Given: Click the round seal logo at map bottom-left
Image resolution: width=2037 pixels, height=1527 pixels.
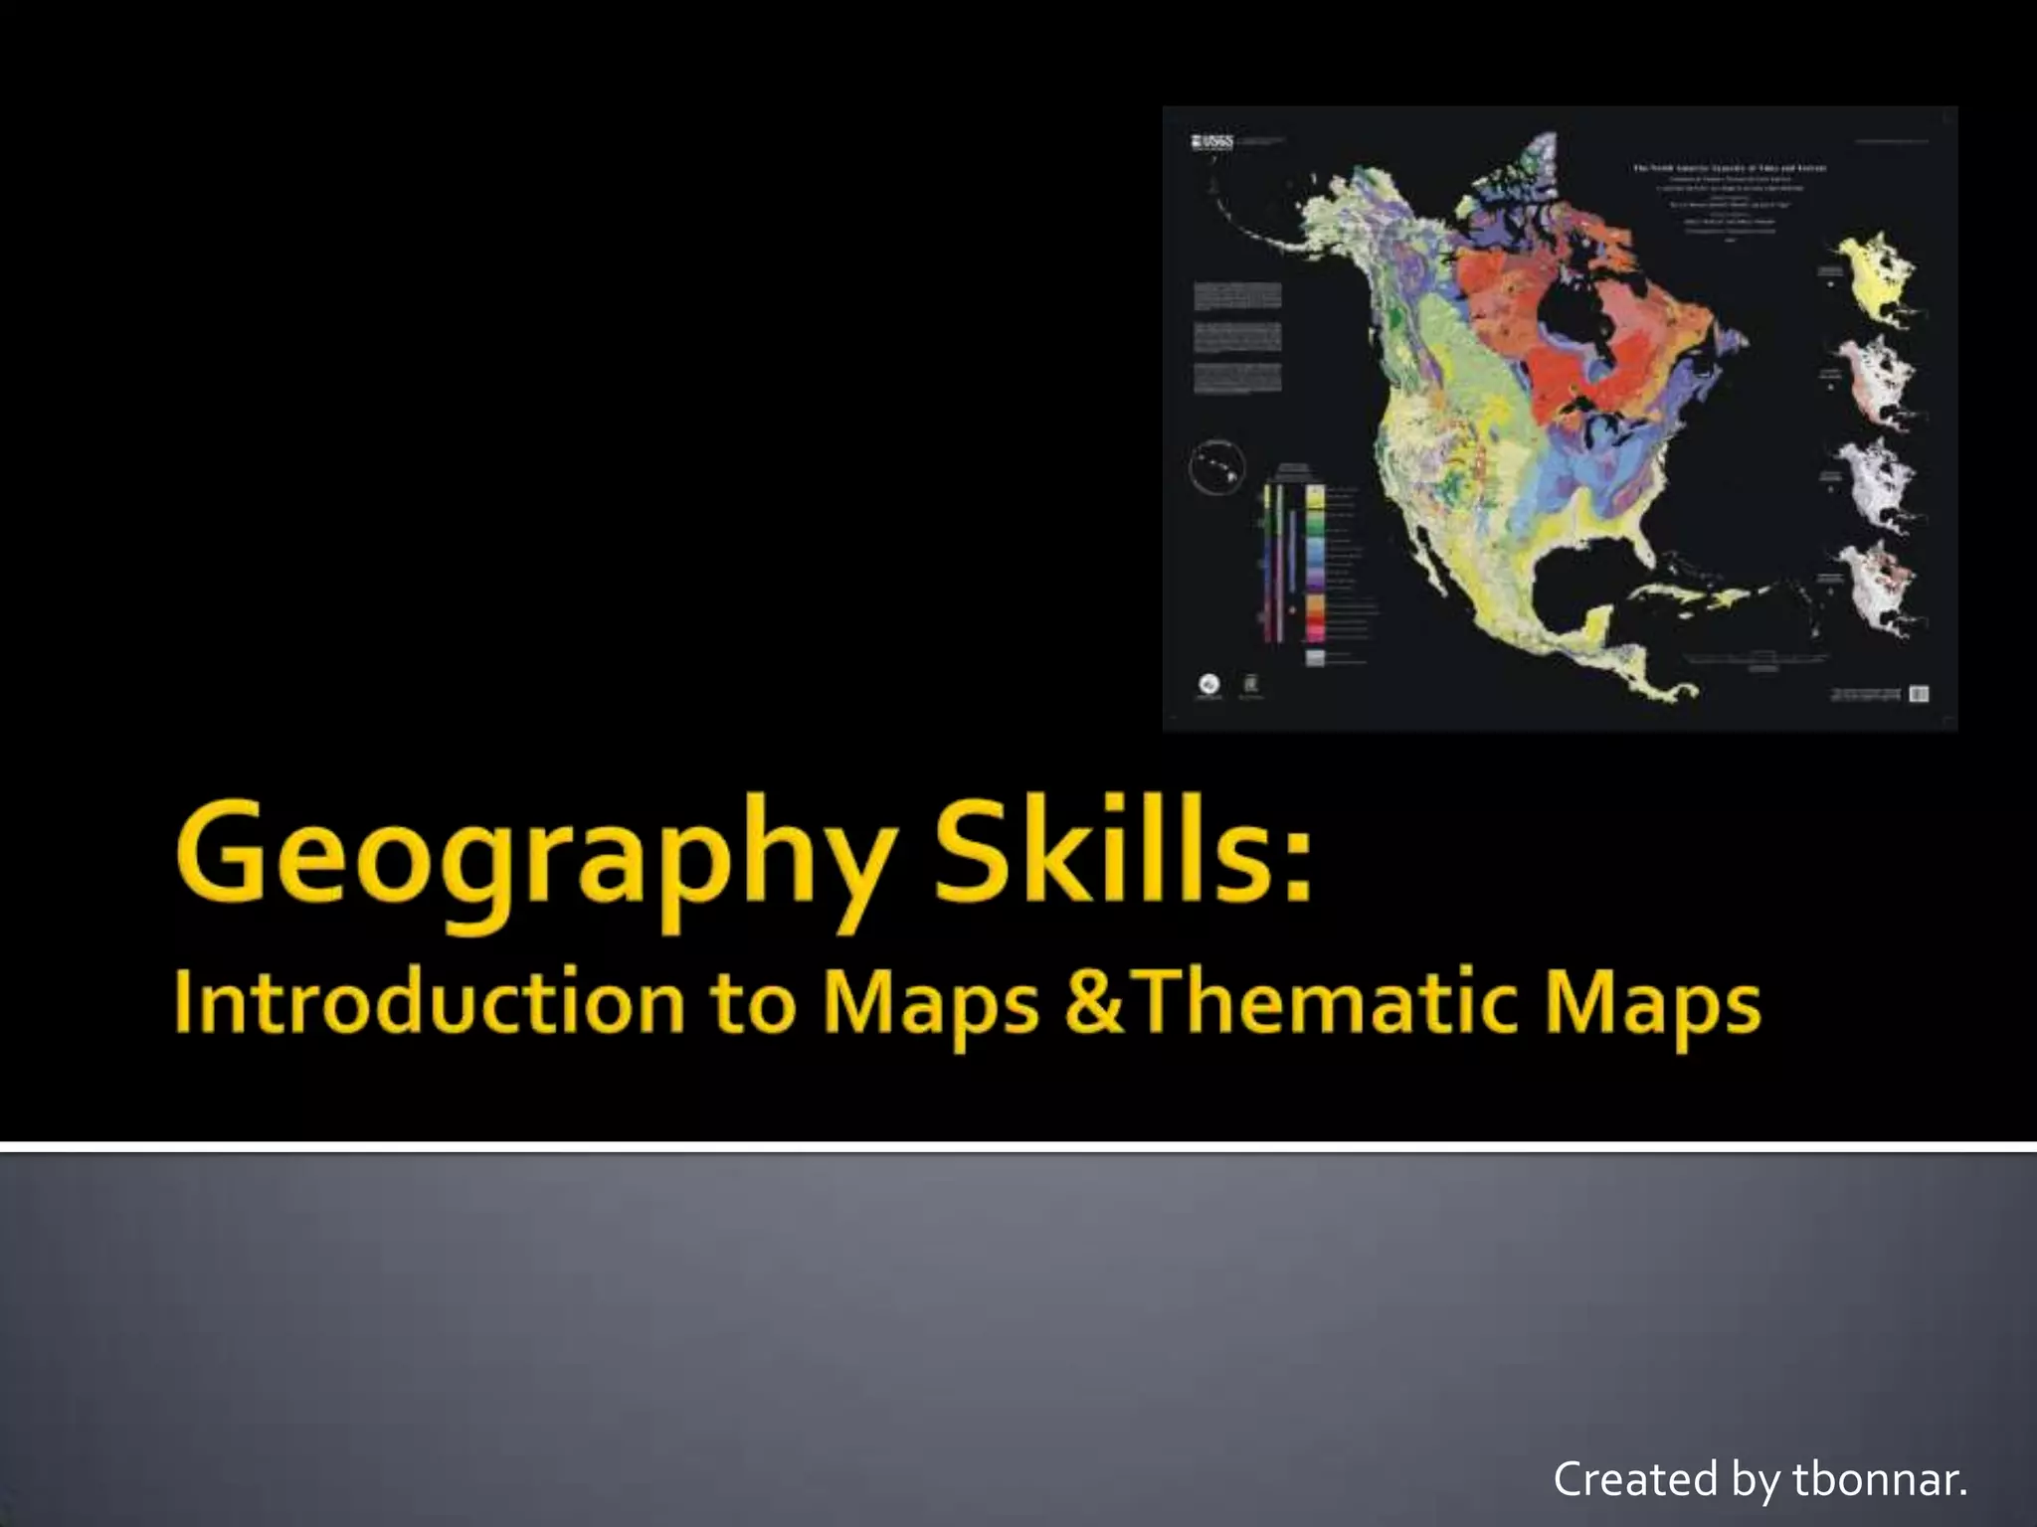Looking at the screenshot, I should tap(1207, 685).
